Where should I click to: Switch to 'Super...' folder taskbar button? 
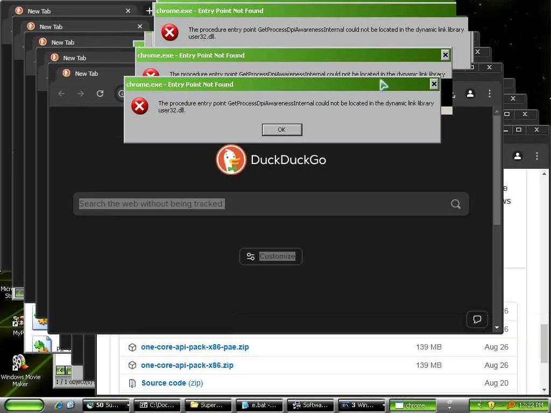[x=208, y=405]
